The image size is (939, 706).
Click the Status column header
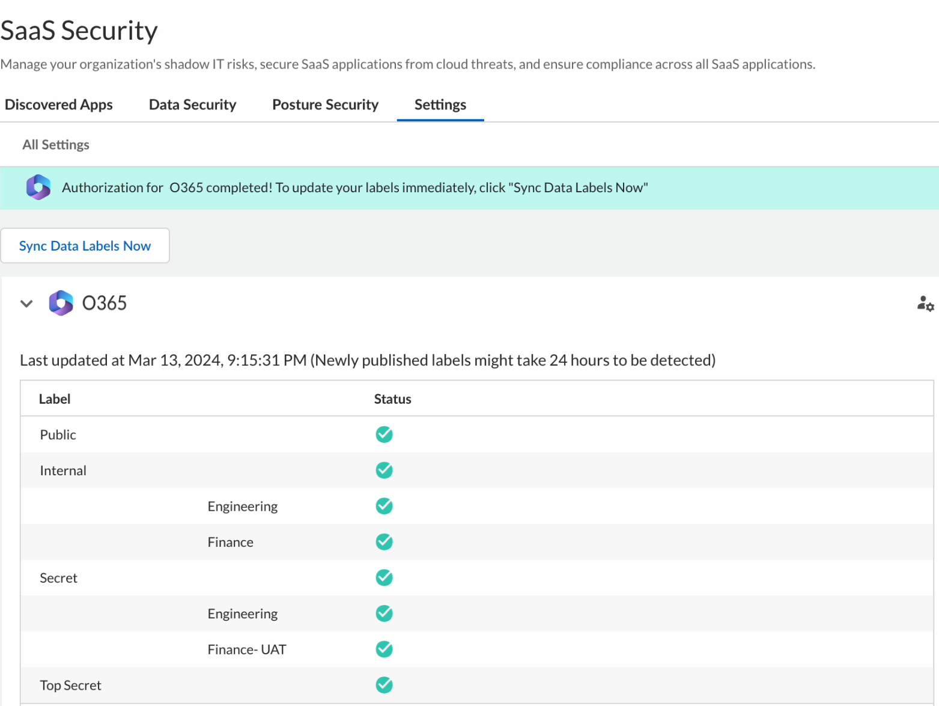pyautogui.click(x=392, y=399)
